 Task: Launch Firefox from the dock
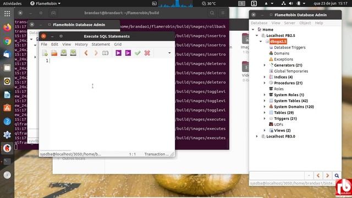point(7,28)
